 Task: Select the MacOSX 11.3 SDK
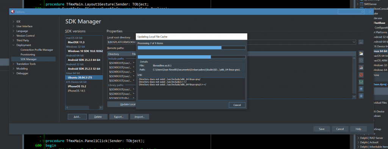(76, 42)
